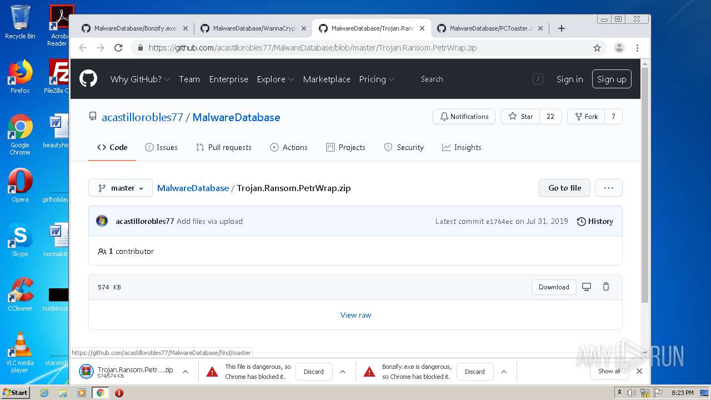Viewport: 711px width, 400px height.
Task: Open the Security tab
Action: [404, 147]
